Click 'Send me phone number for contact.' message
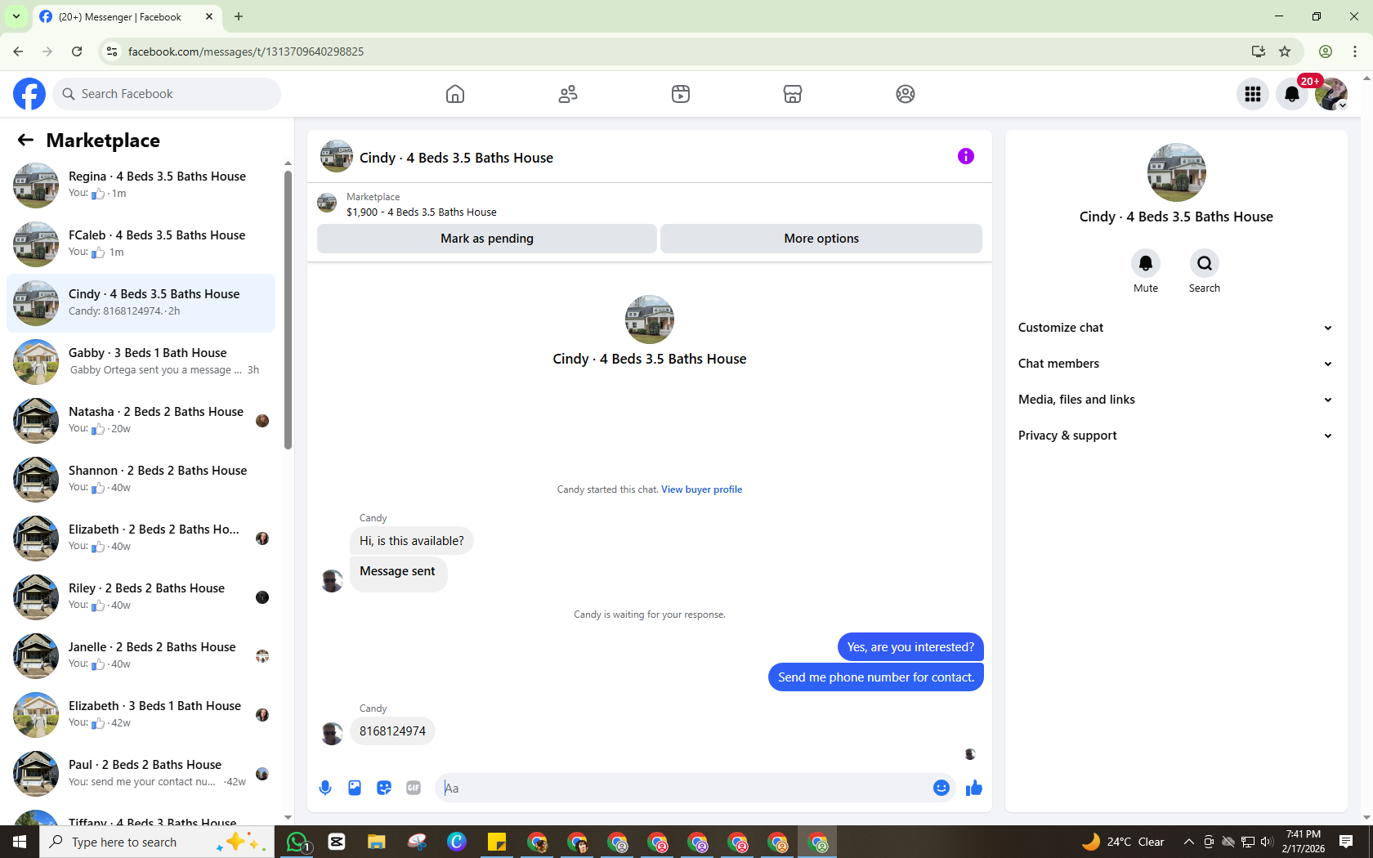 (x=876, y=677)
